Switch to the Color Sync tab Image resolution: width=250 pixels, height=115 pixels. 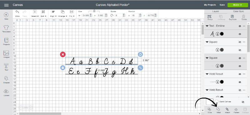[x=238, y=11]
